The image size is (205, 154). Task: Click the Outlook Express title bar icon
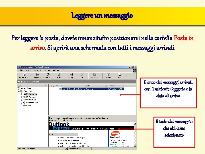click(19, 67)
